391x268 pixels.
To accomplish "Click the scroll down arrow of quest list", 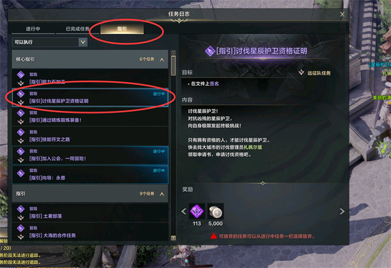I will pyautogui.click(x=173, y=238).
